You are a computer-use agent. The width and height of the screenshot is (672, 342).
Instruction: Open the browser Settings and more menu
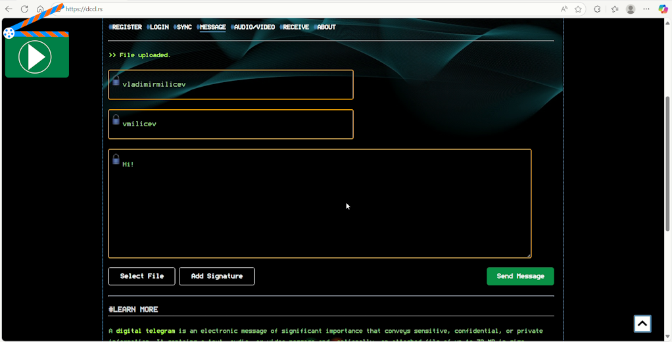pyautogui.click(x=646, y=9)
